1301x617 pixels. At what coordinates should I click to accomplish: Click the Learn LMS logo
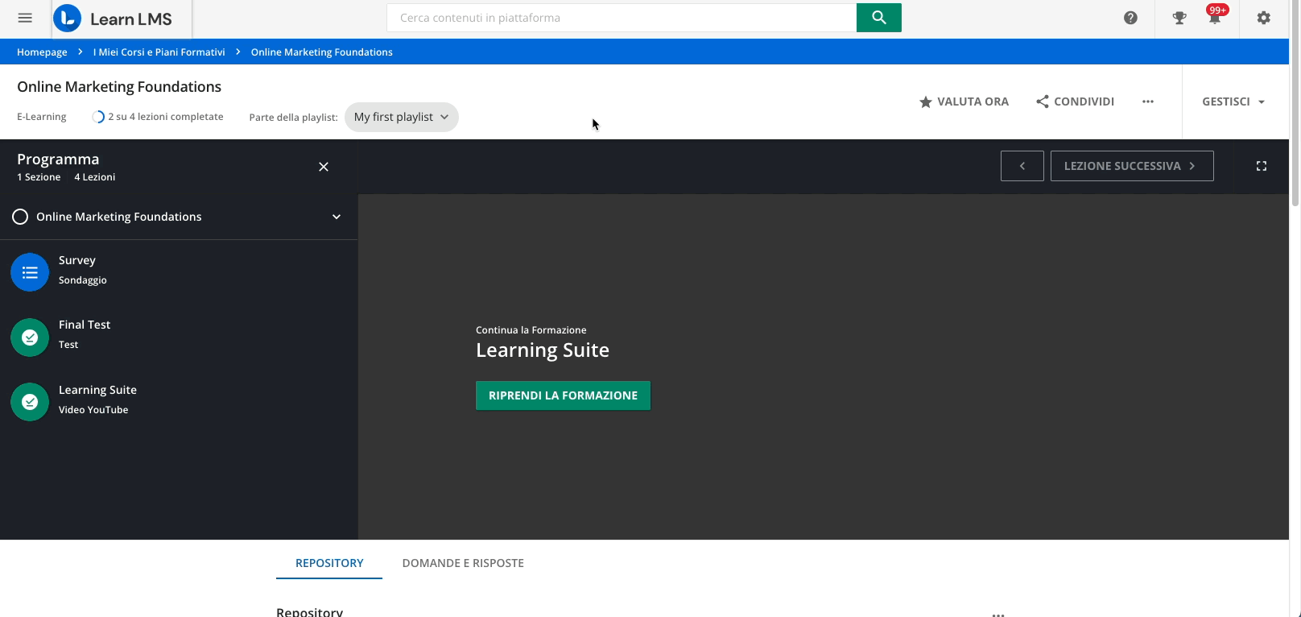tap(122, 19)
